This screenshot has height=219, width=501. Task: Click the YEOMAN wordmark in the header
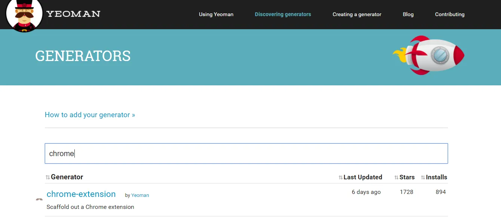point(73,14)
